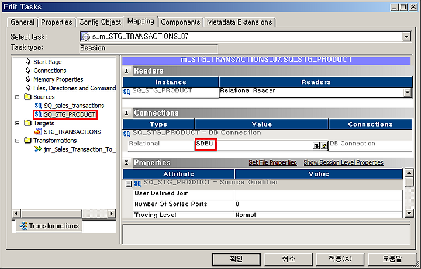Switch to the General tab

pos(23,22)
